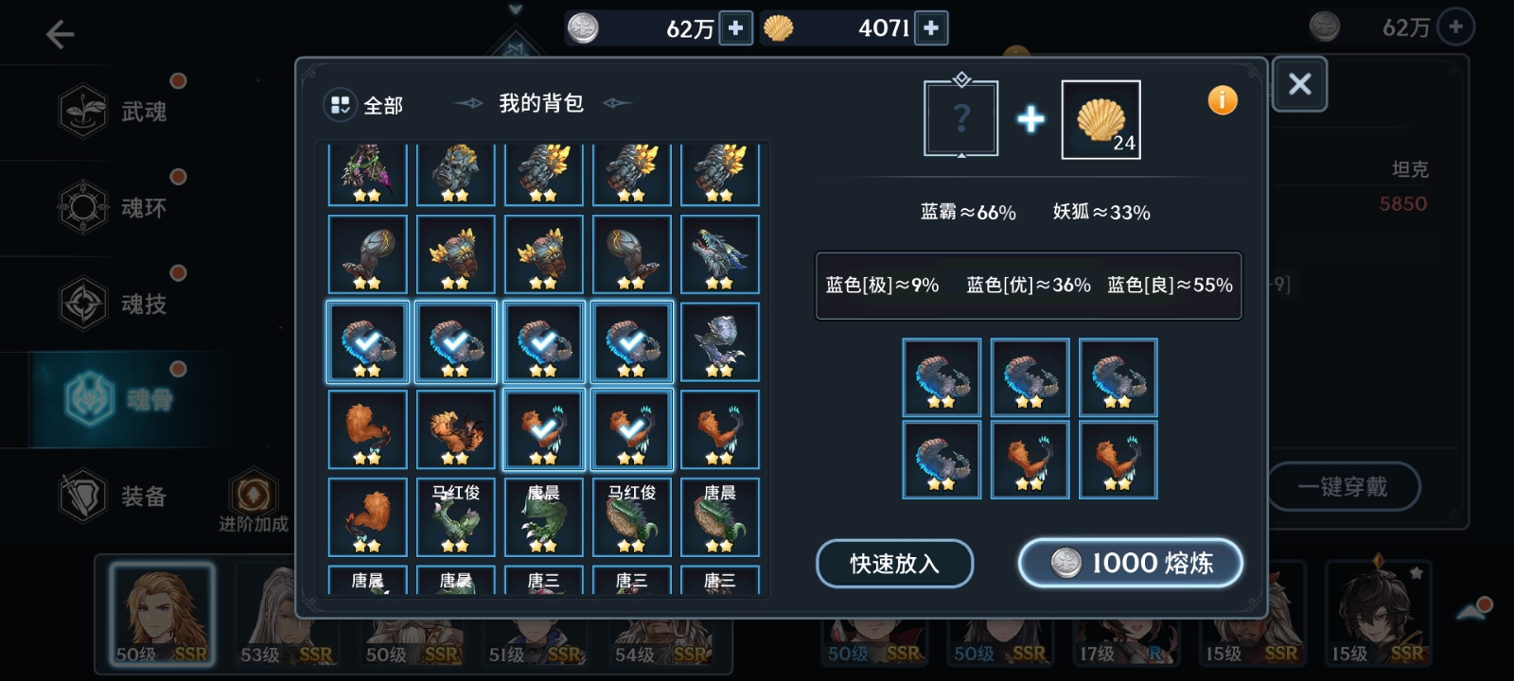The height and width of the screenshot is (681, 1514).
Task: Expand the top center chevron arrow
Action: coord(515,9)
